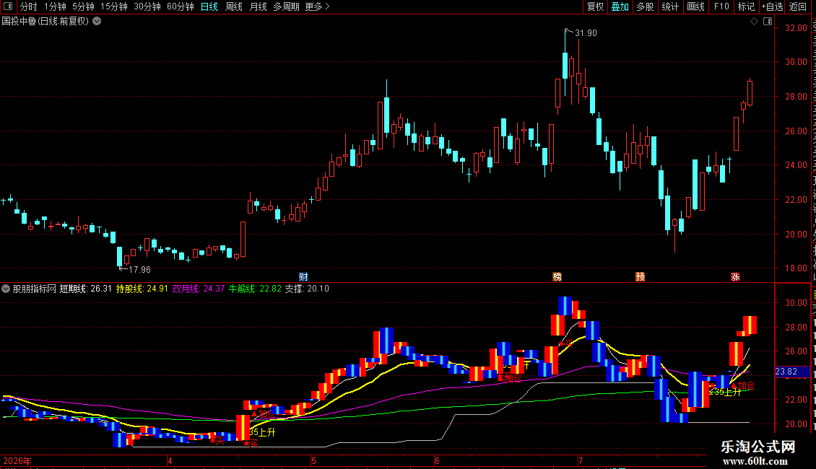
Task: Click the yellow 35上升 signal label
Action: point(262,433)
